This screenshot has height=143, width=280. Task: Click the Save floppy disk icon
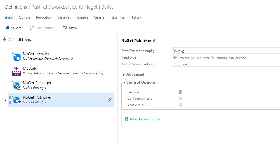point(7,28)
